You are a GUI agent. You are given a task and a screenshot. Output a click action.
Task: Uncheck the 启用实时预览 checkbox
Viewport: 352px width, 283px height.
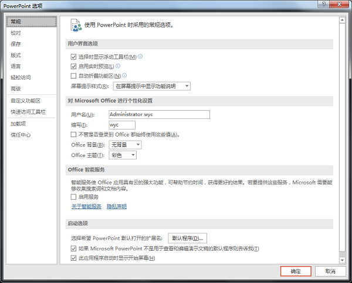pos(73,66)
